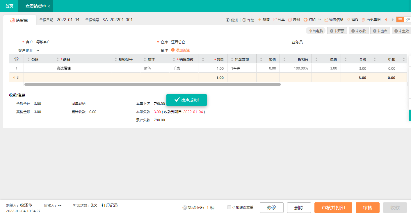
Task: Click the table horizontal scrollbar
Action: 152,84
